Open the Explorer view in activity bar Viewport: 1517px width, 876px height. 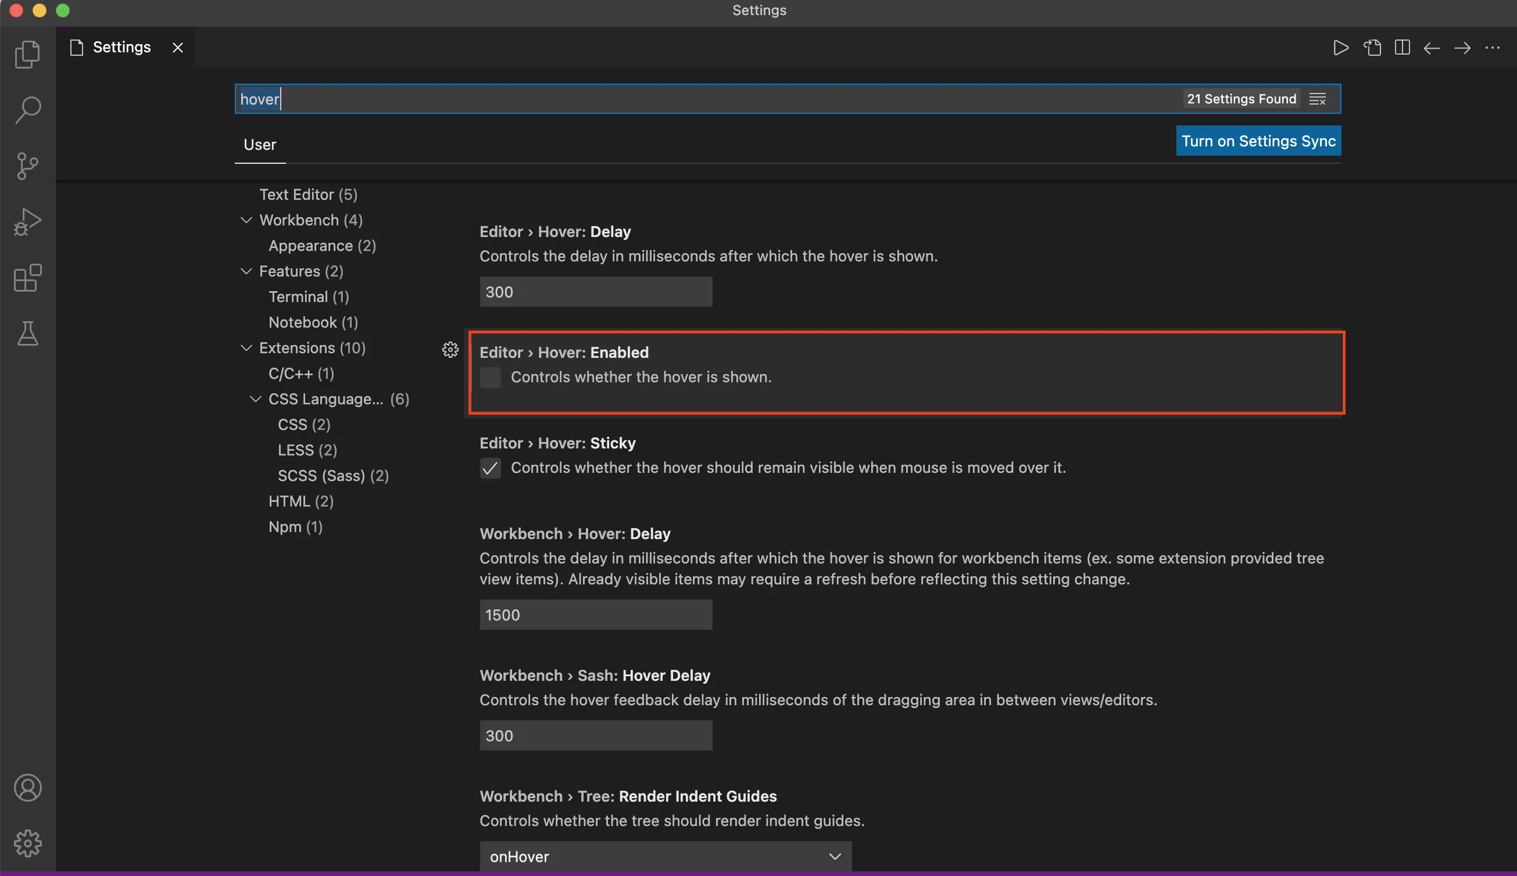[x=27, y=54]
